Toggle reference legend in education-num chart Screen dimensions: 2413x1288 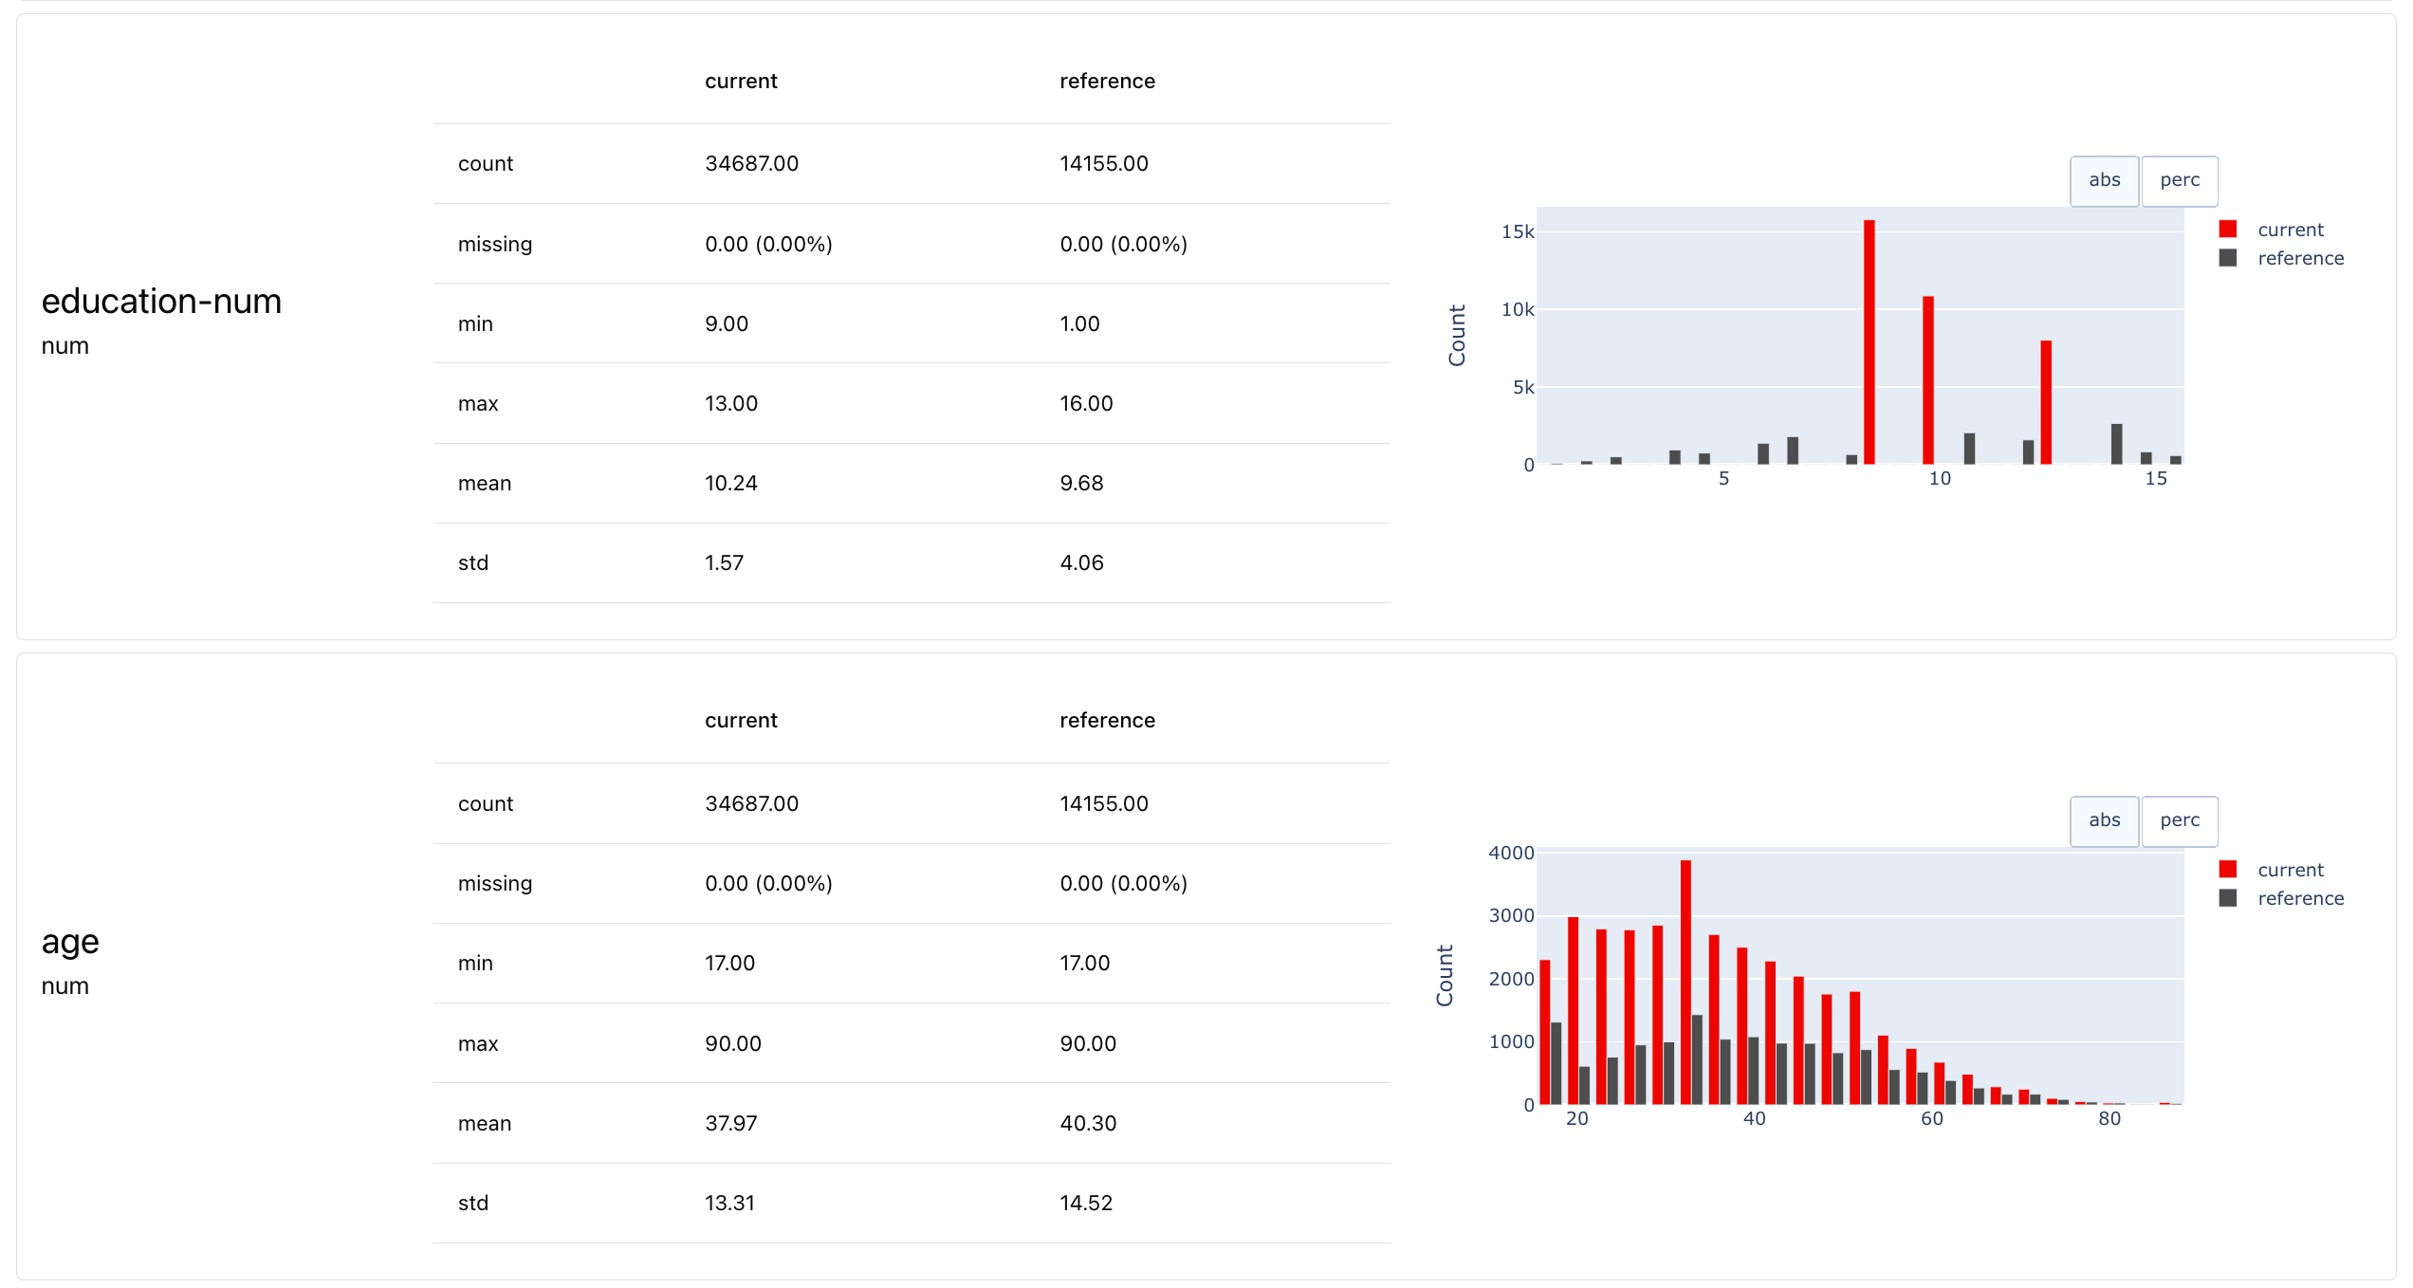pos(2299,258)
